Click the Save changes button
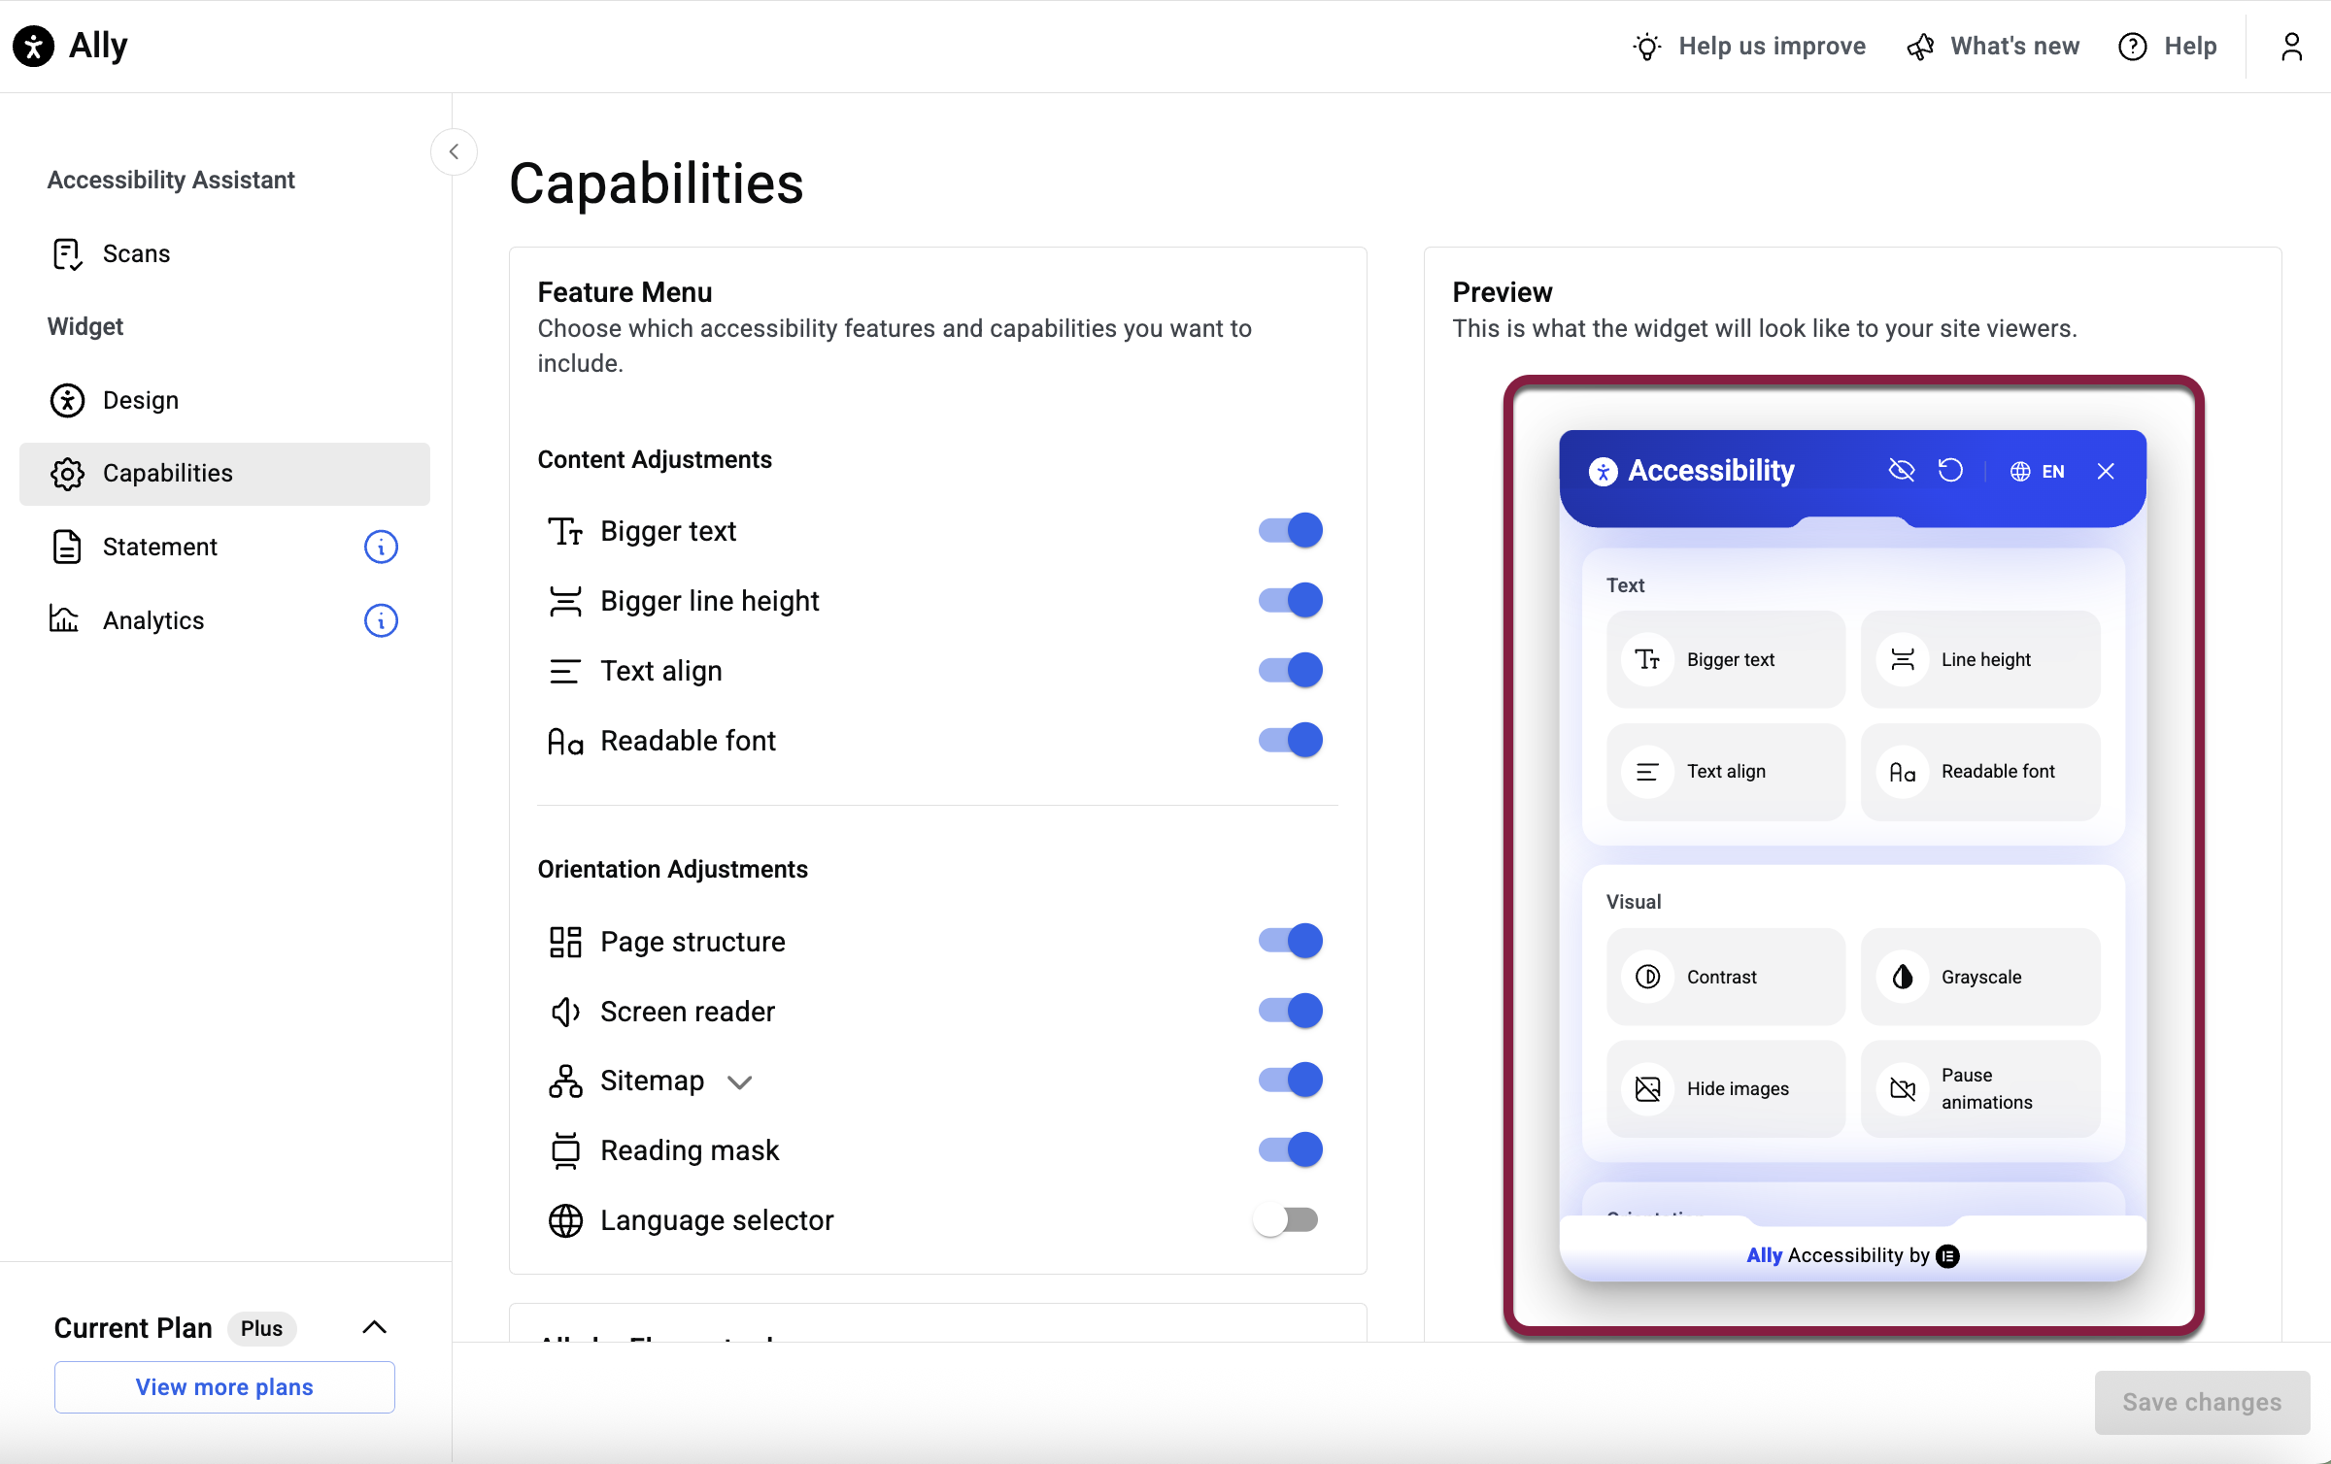The height and width of the screenshot is (1464, 2331). pyautogui.click(x=2202, y=1402)
